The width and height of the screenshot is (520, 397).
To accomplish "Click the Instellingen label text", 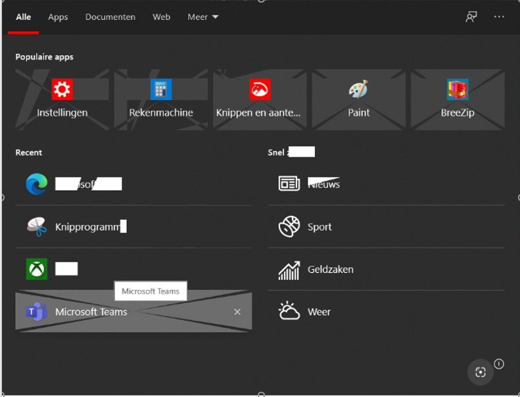I will 62,113.
